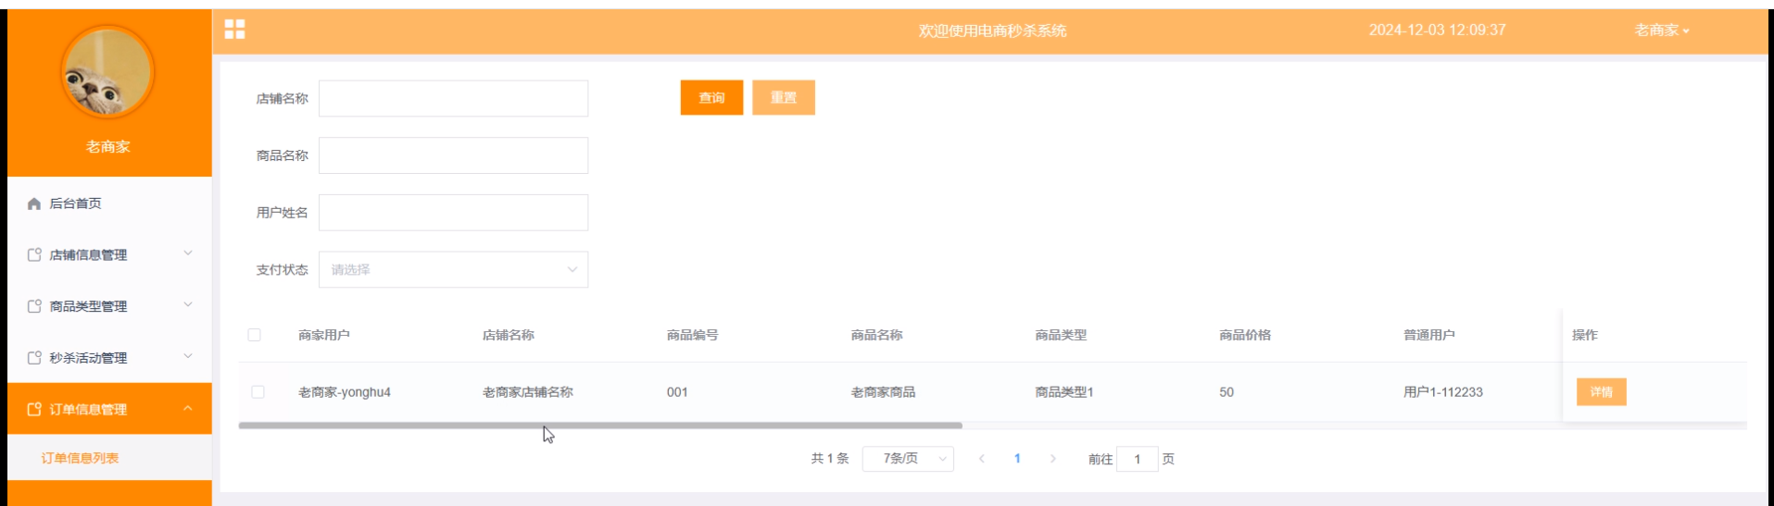The height and width of the screenshot is (506, 1774).
Task: Click the 店铺信息管理 menu icon
Action: point(34,254)
